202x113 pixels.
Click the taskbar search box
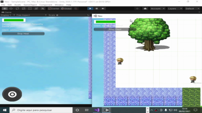[41, 110]
